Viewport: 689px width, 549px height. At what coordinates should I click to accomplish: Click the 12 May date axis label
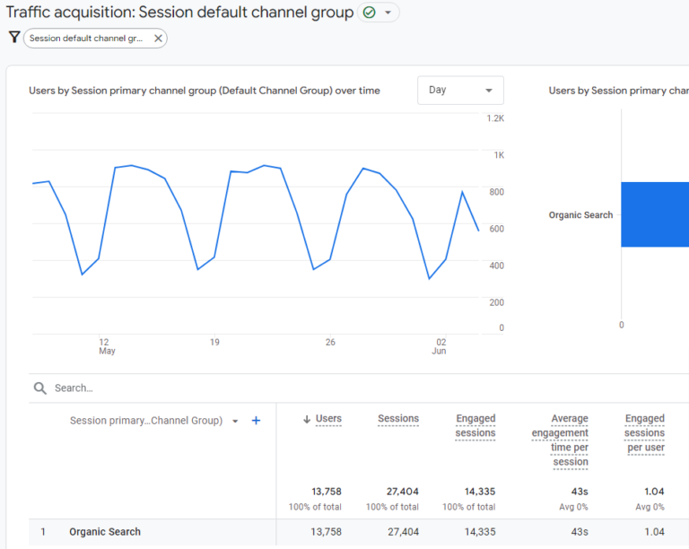click(106, 346)
